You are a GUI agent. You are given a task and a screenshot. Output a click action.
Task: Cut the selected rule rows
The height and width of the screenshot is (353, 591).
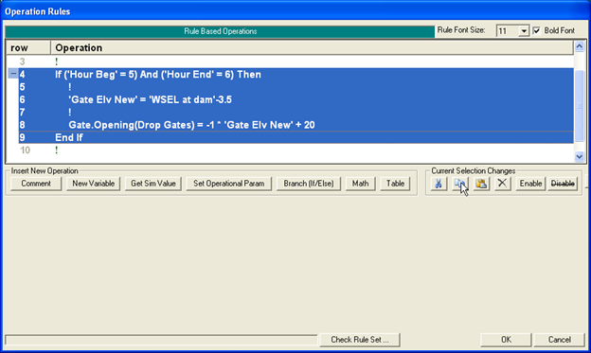click(439, 184)
